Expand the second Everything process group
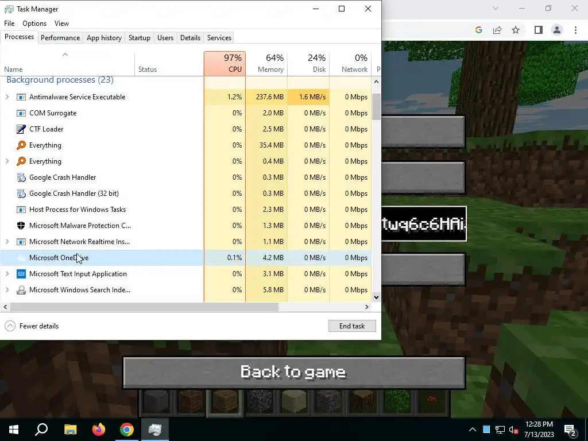 (x=7, y=161)
